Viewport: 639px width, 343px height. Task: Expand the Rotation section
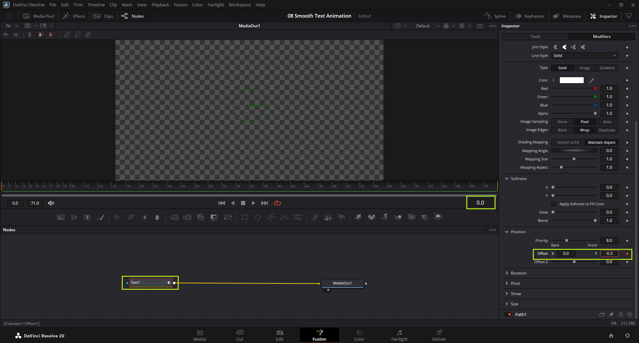pos(518,273)
